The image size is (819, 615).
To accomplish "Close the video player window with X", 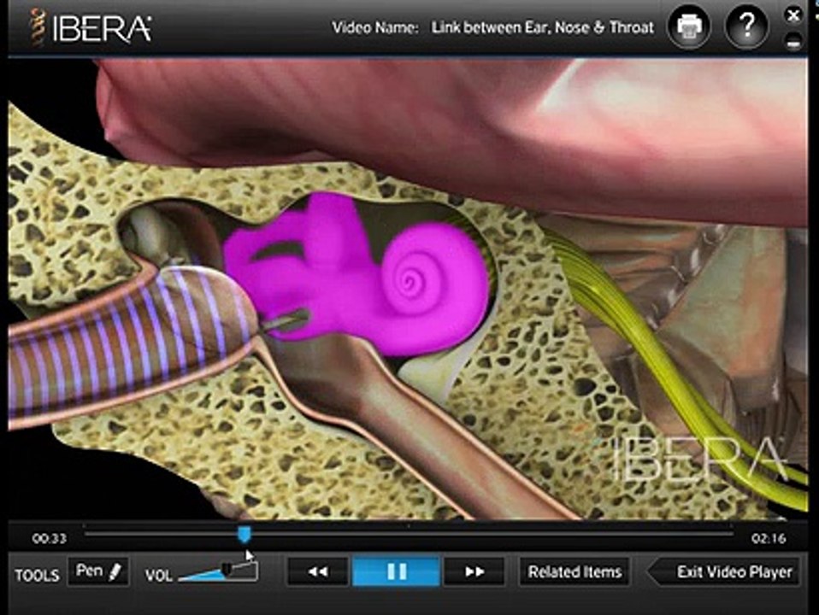I will pyautogui.click(x=793, y=15).
